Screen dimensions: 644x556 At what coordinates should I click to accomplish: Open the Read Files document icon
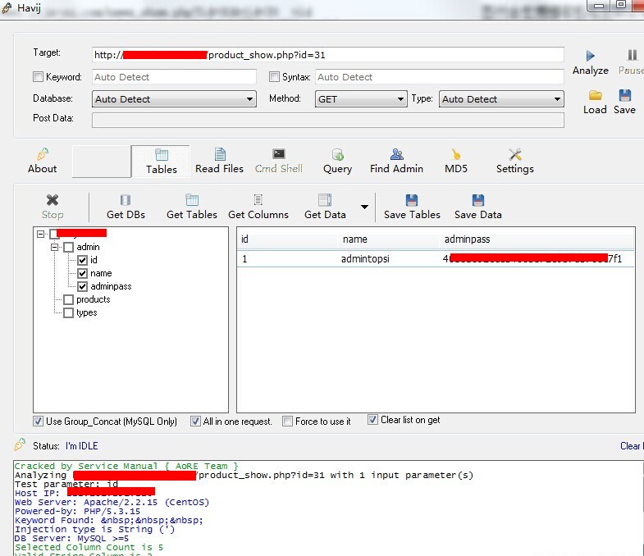click(220, 154)
